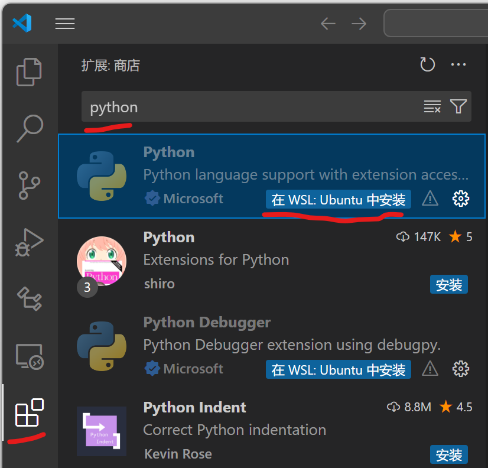
Task: Install shiro's Python extension
Action: [x=448, y=284]
